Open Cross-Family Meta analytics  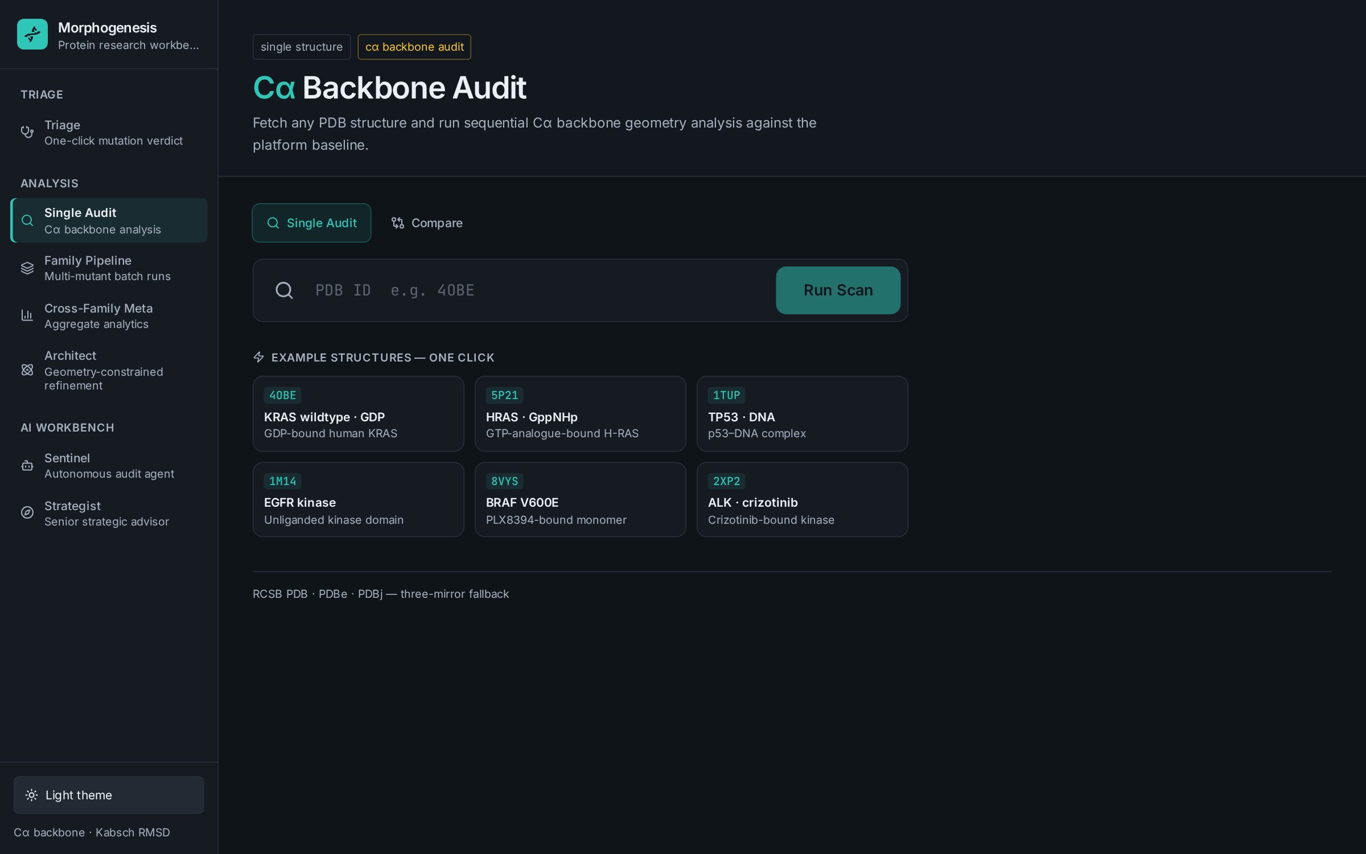point(109,316)
